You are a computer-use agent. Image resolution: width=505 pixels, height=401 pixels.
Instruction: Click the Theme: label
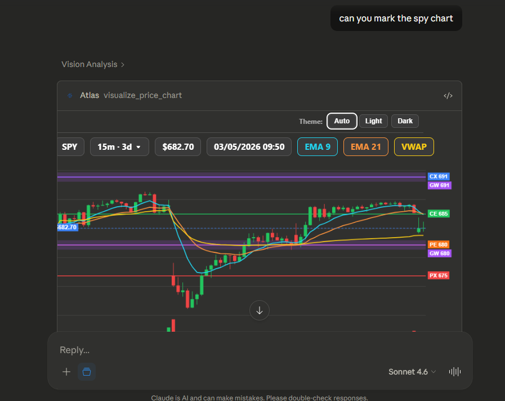pyautogui.click(x=310, y=122)
